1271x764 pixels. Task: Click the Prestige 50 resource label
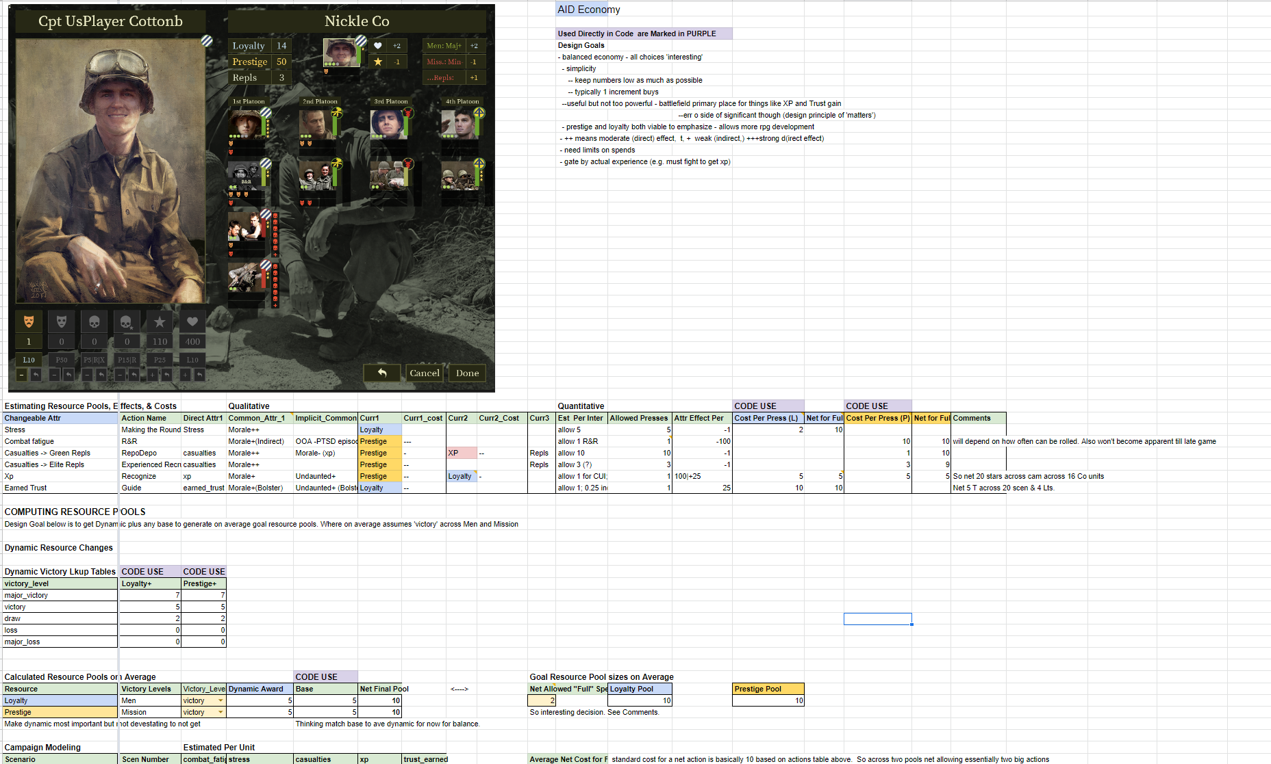(259, 62)
